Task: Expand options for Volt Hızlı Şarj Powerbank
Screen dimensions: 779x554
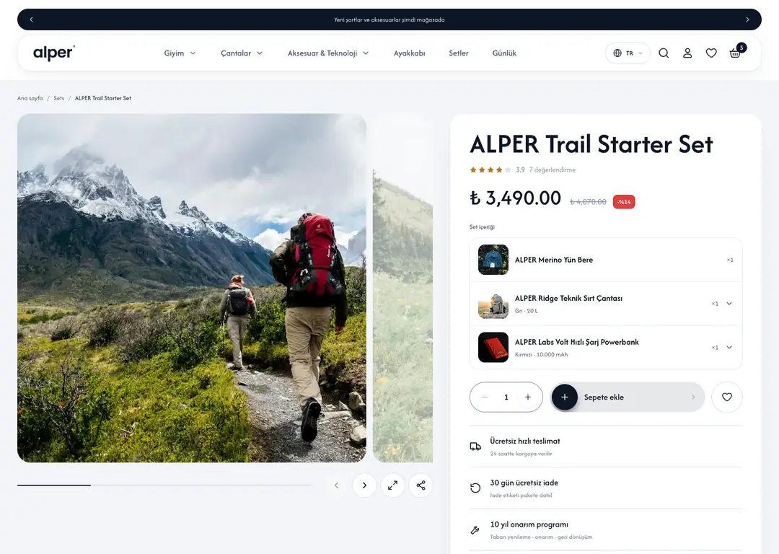Action: [729, 347]
